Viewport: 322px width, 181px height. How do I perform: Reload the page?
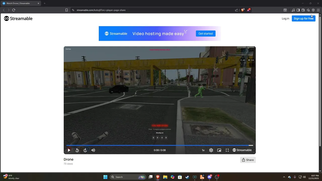click(x=14, y=10)
